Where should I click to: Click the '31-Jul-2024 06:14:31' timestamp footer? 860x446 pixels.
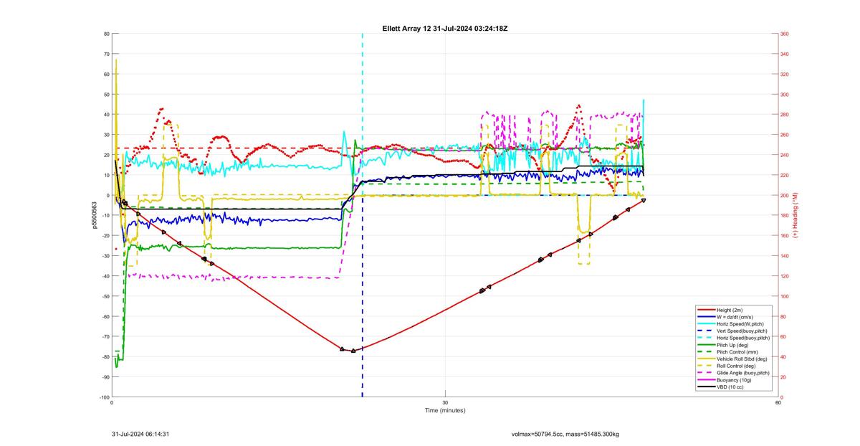[x=140, y=434]
